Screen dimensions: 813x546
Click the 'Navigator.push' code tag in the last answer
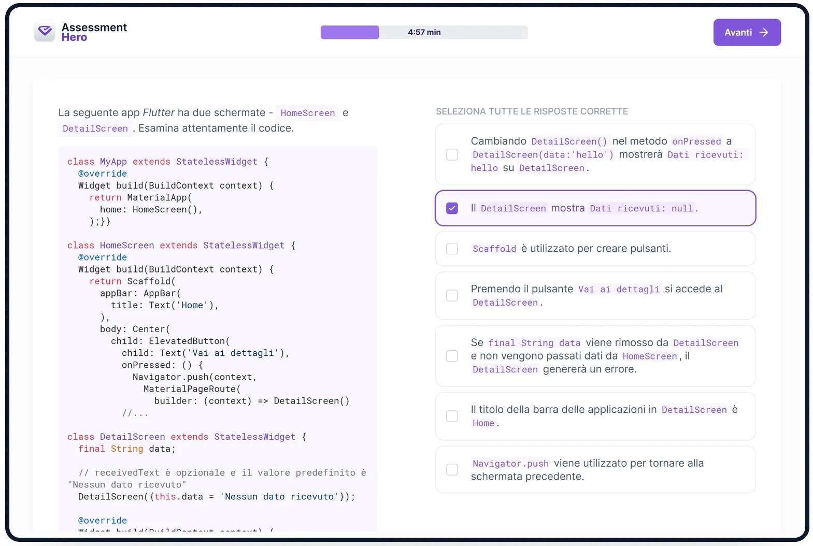click(x=511, y=464)
